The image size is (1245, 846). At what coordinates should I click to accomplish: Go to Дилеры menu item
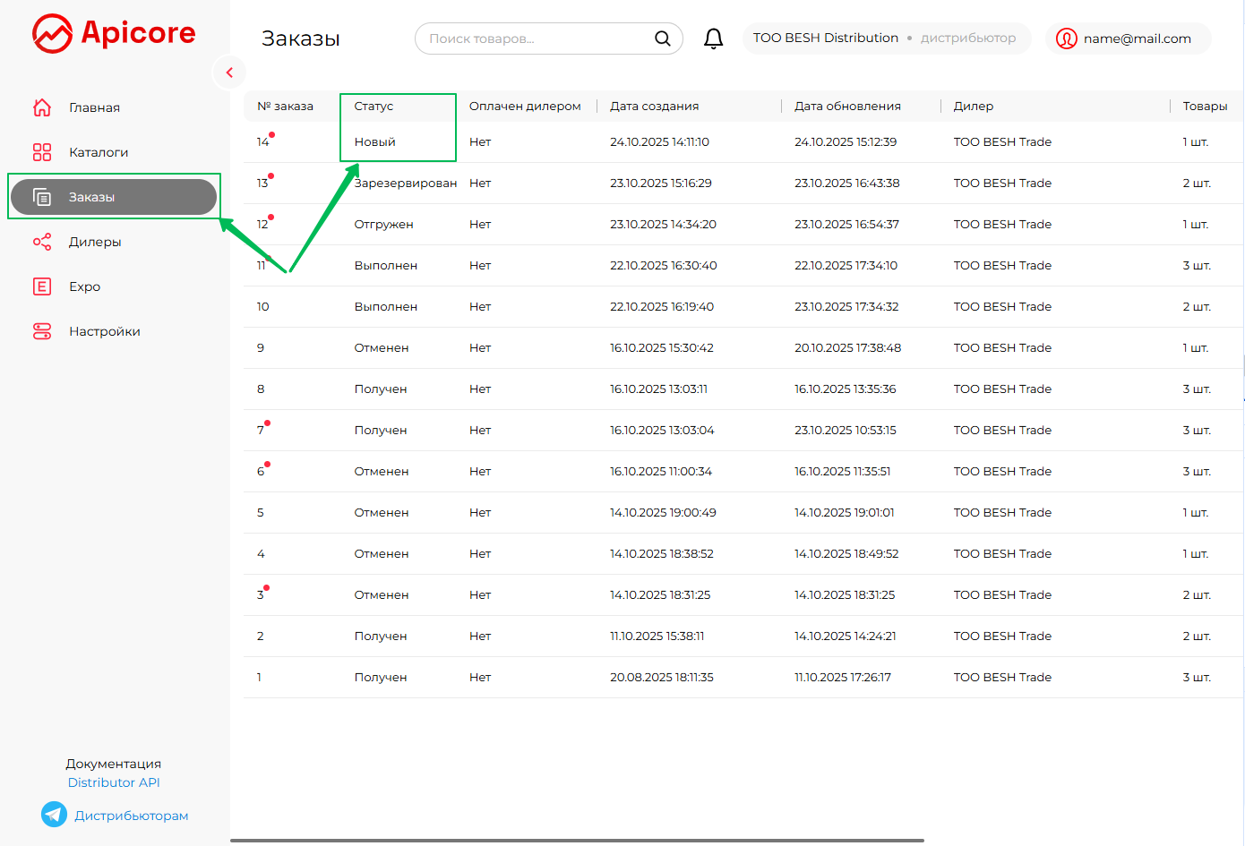(x=95, y=242)
